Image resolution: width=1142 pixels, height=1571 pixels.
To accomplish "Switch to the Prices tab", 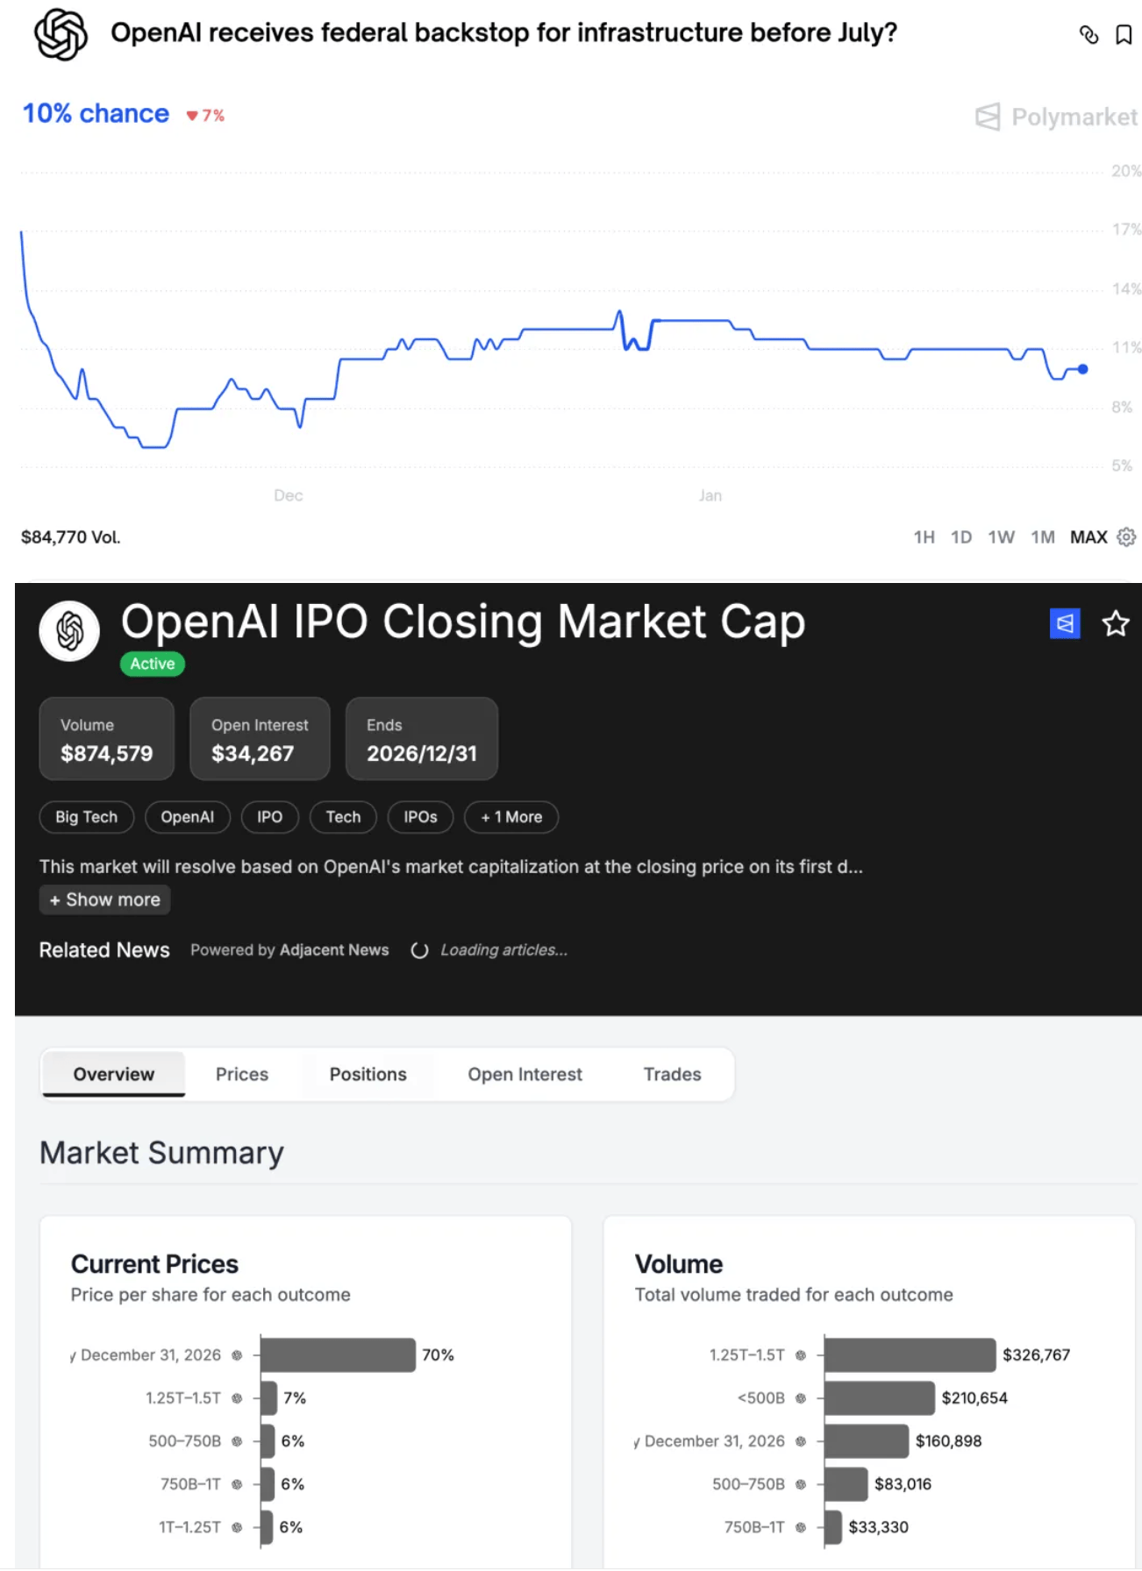I will 242,1074.
